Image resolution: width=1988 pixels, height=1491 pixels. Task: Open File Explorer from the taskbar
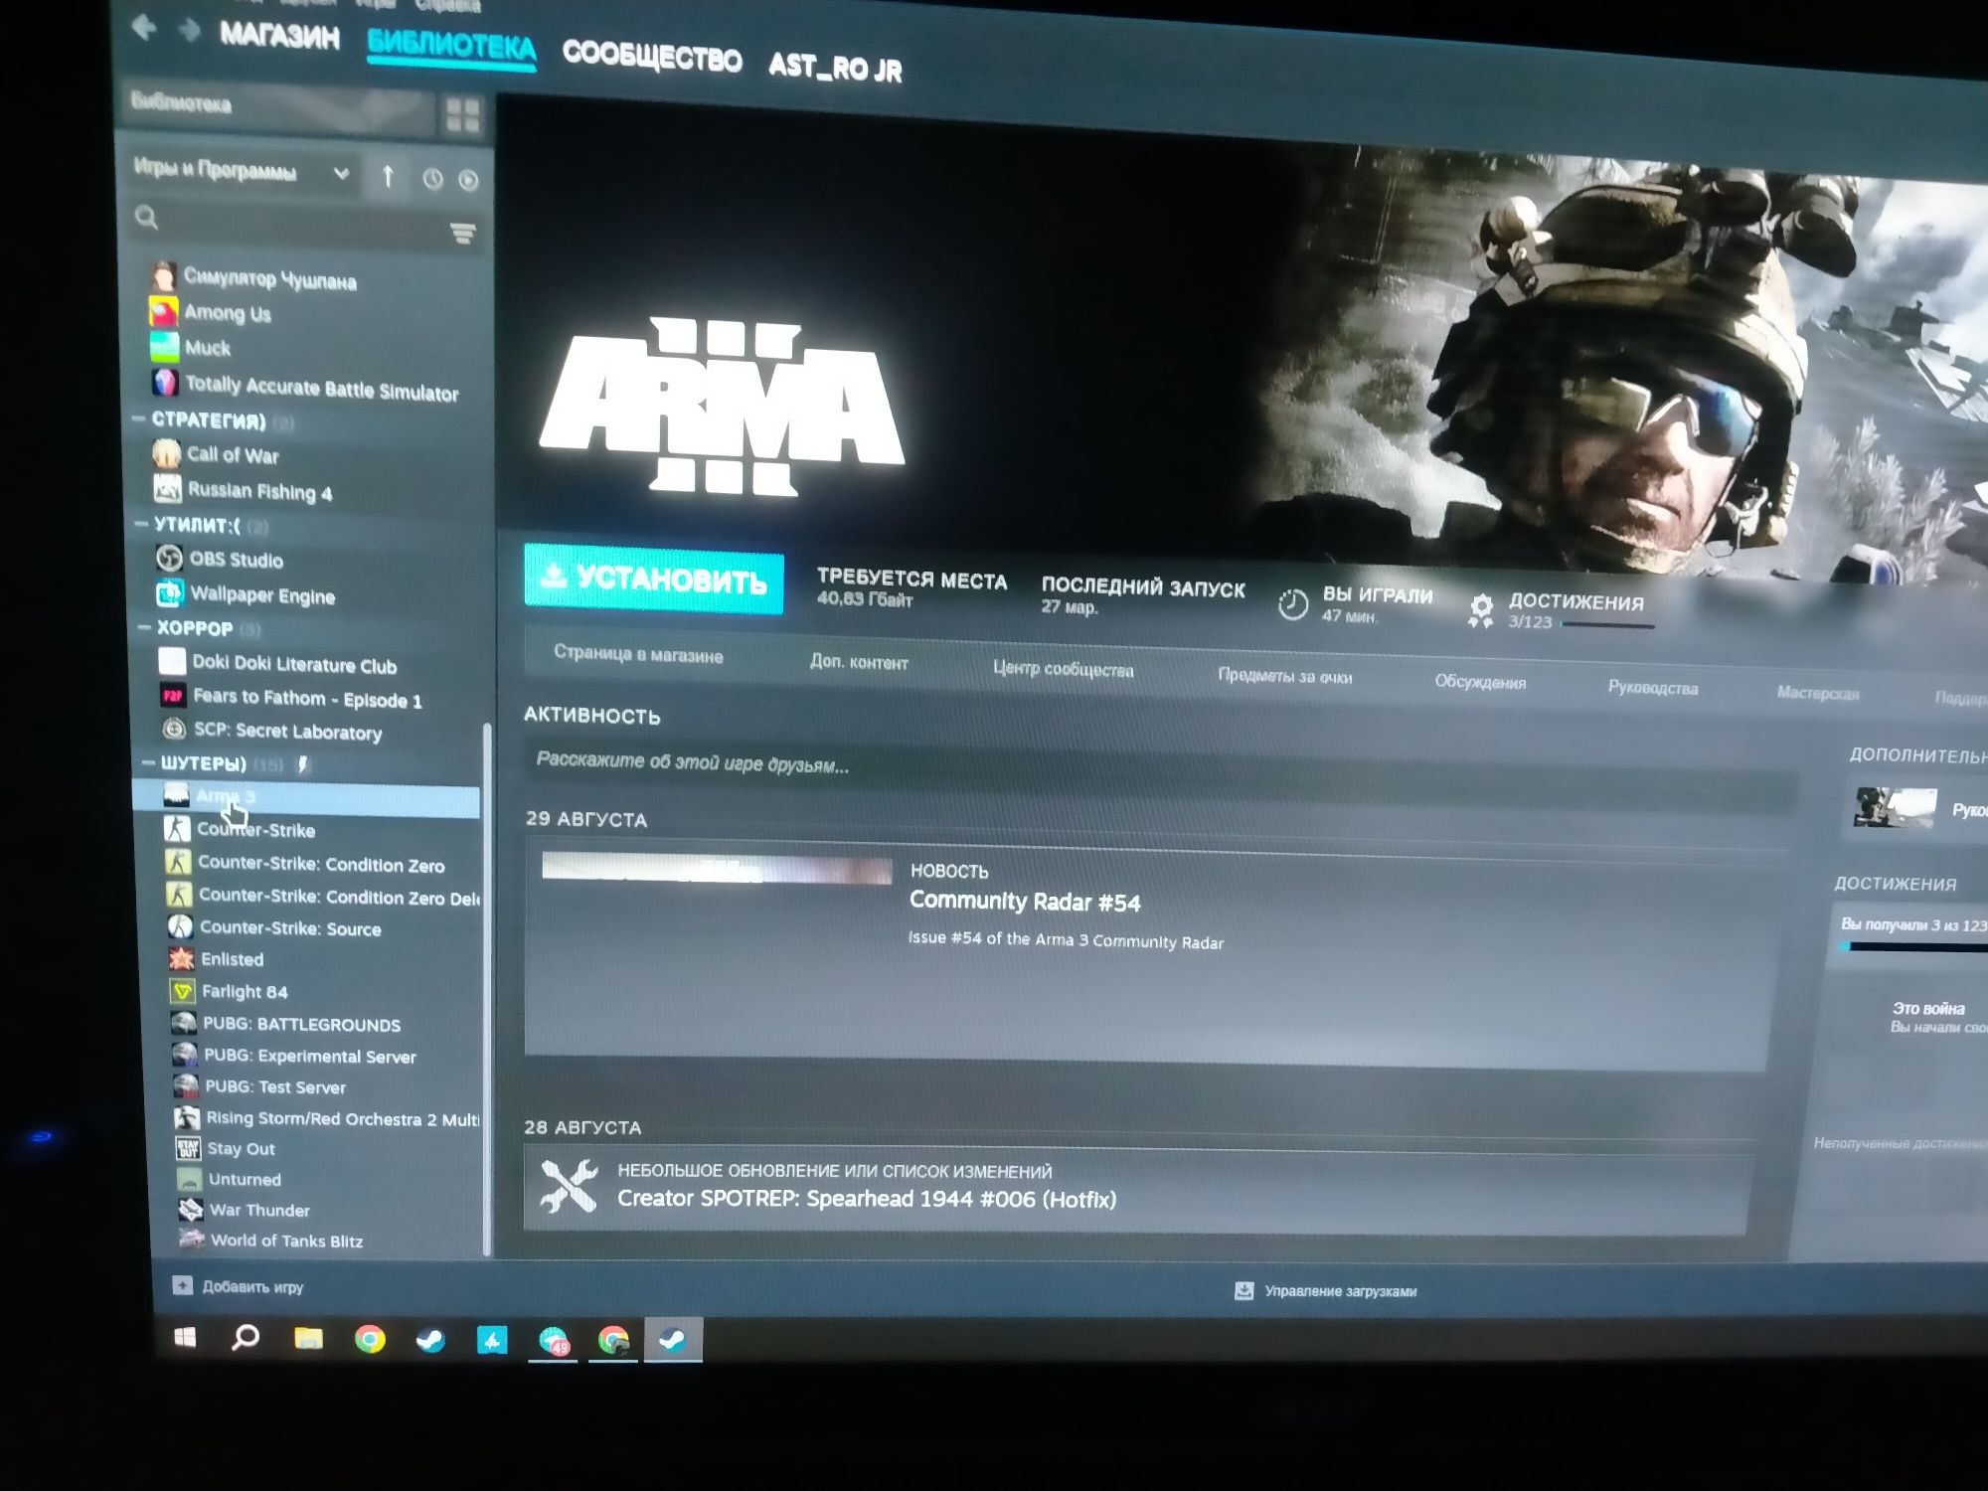[308, 1339]
